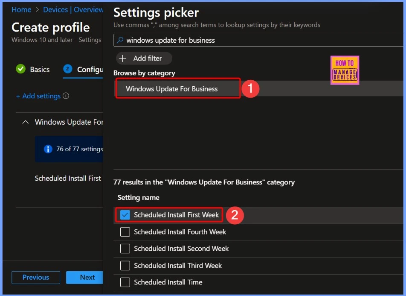Click the Scheduled Install Third Week label
Viewport: 406px width, 296px height.
coord(177,265)
